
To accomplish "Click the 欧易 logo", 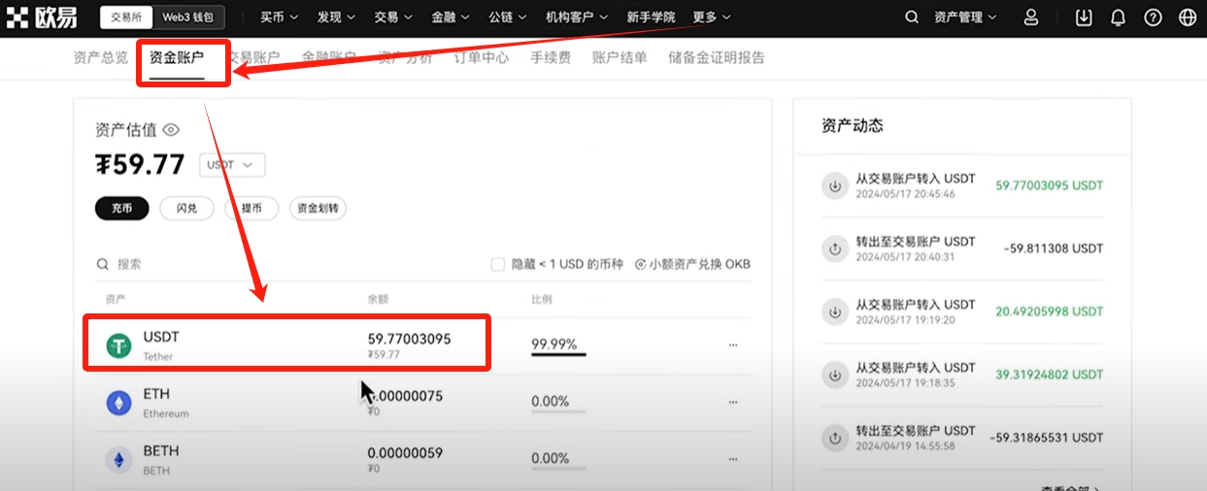I will [x=42, y=17].
